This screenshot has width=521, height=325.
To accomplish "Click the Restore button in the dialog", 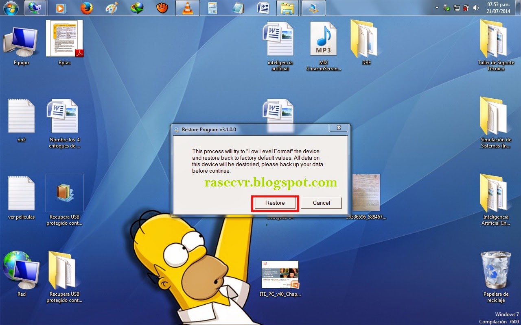I will (x=275, y=203).
